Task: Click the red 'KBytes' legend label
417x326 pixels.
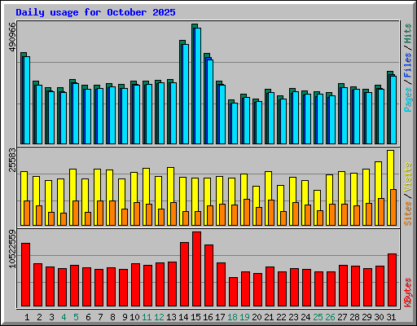Action: coord(408,293)
